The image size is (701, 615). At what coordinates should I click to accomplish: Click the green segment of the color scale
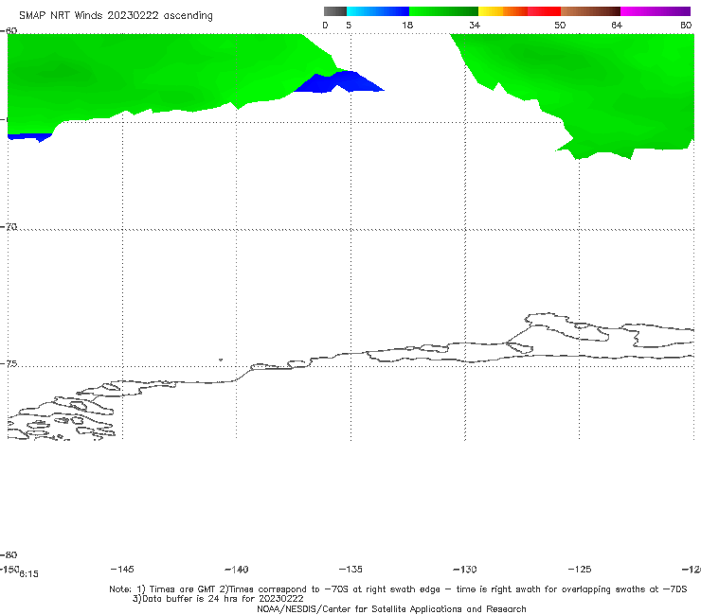point(443,11)
